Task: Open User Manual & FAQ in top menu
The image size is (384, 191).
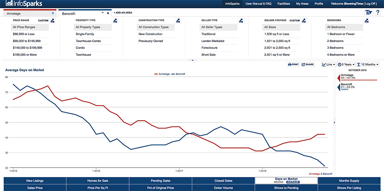Action: coord(258,3)
